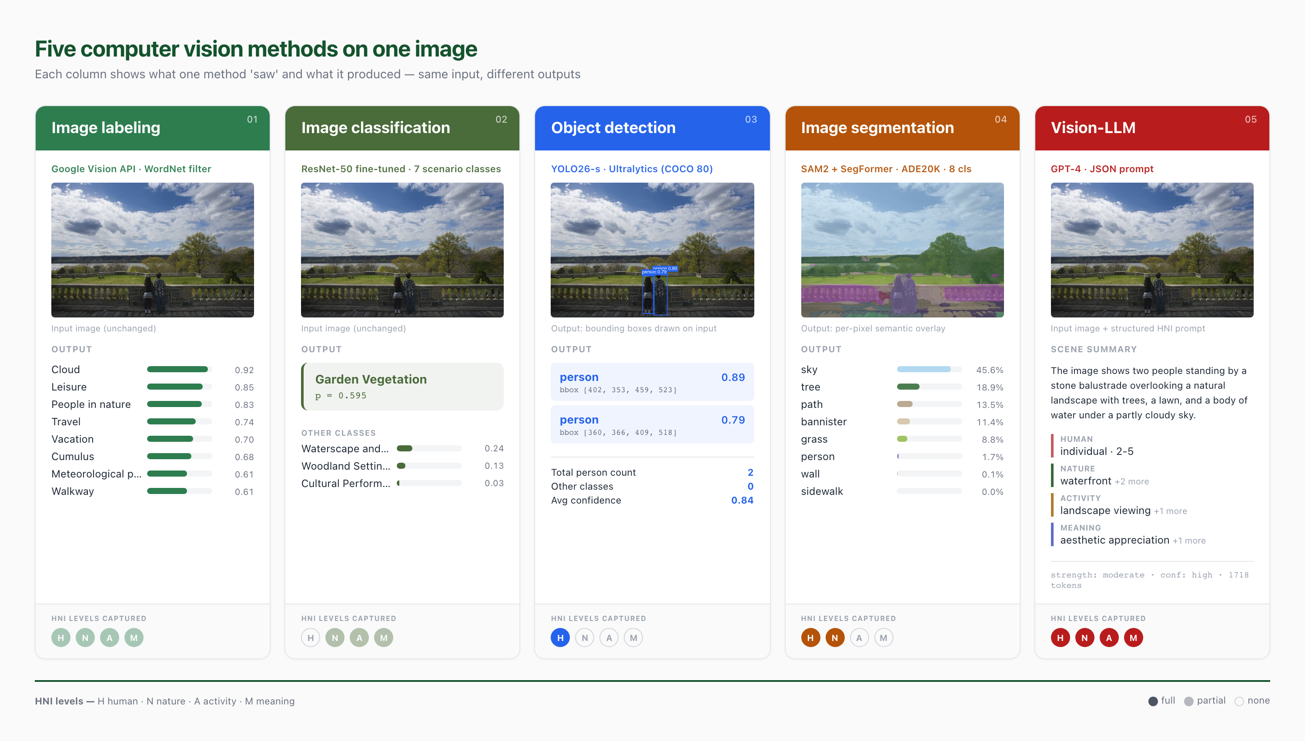
Task: Click the person 0.79 detection box
Action: point(652,424)
